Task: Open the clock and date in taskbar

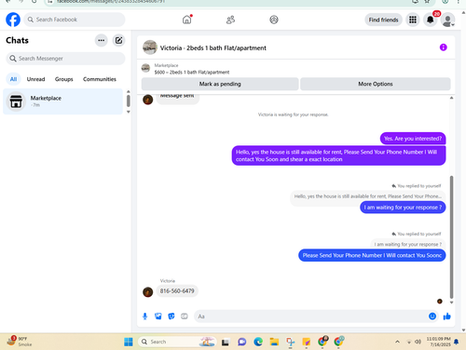Action: [x=438, y=342]
